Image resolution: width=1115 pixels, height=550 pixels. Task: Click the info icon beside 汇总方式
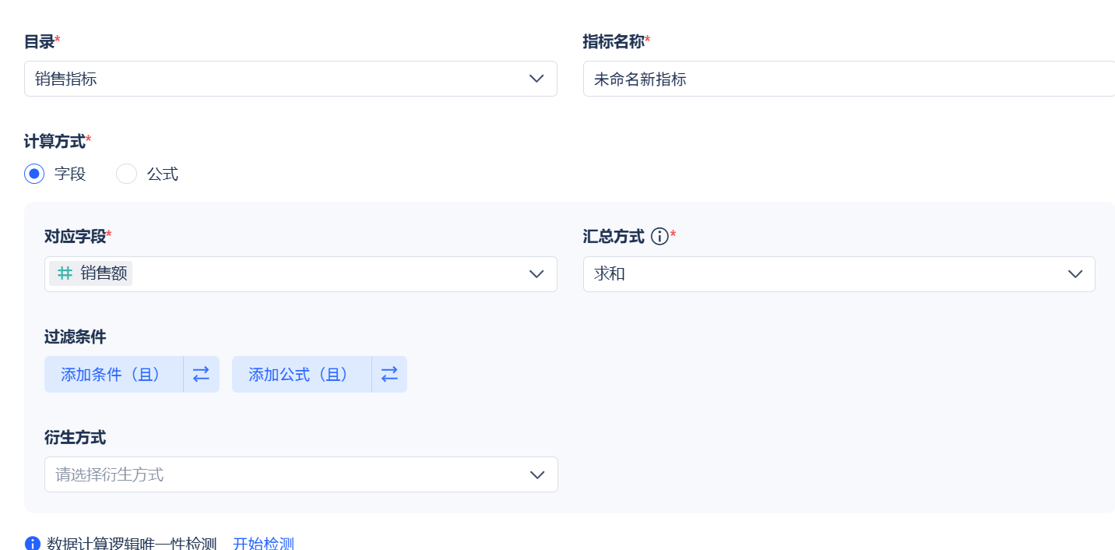tap(660, 237)
